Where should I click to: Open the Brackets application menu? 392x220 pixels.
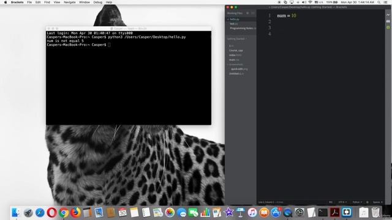tap(17, 2)
